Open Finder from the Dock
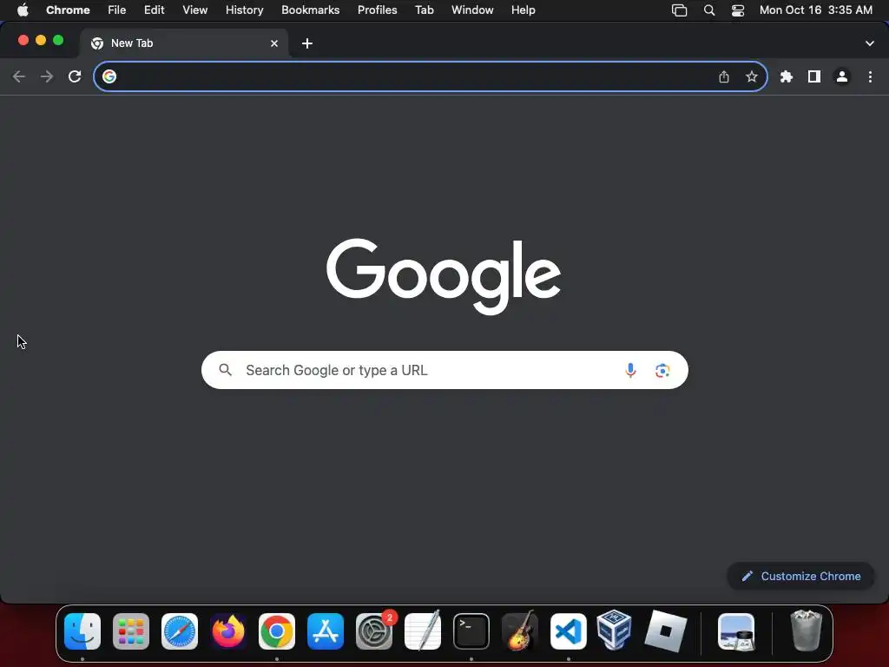 82,631
